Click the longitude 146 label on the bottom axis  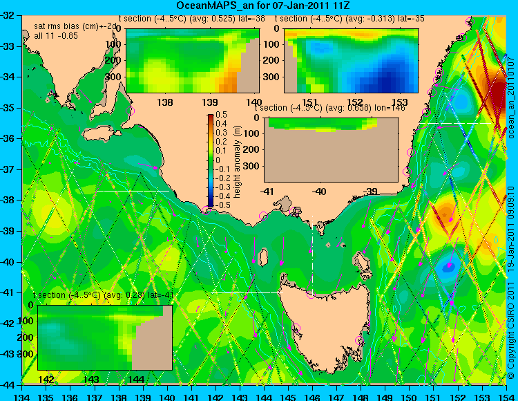tap(312, 397)
